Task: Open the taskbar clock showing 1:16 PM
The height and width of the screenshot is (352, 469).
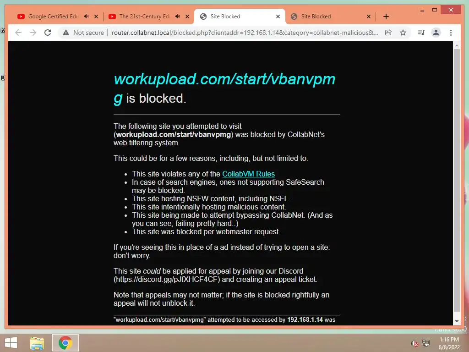Action: point(449,343)
